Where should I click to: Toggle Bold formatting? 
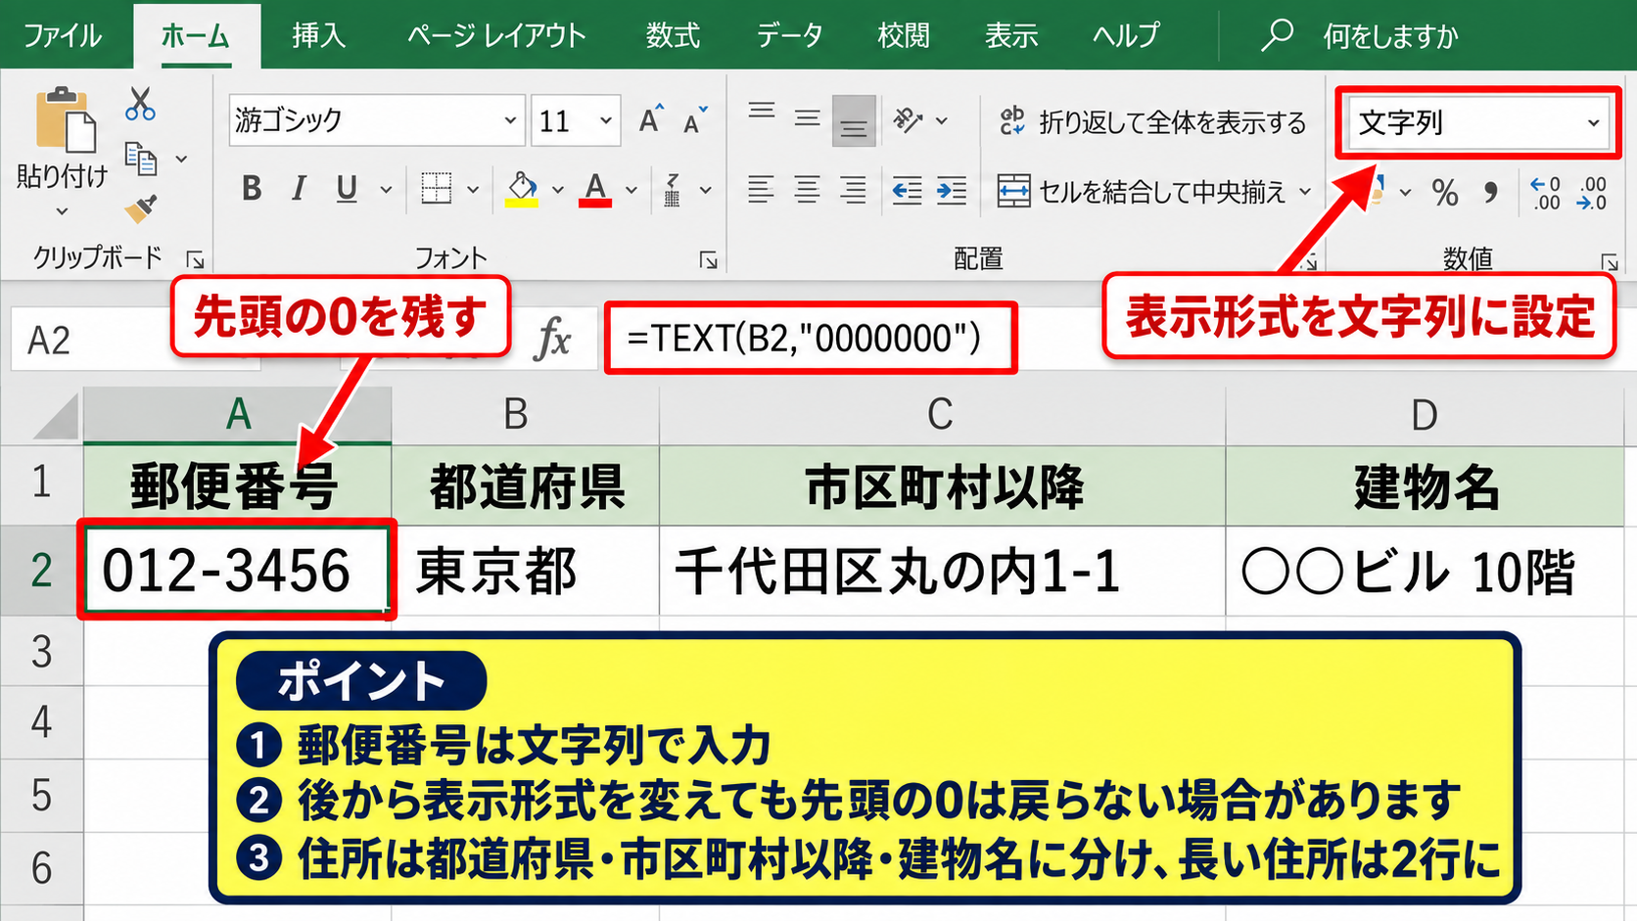click(252, 188)
